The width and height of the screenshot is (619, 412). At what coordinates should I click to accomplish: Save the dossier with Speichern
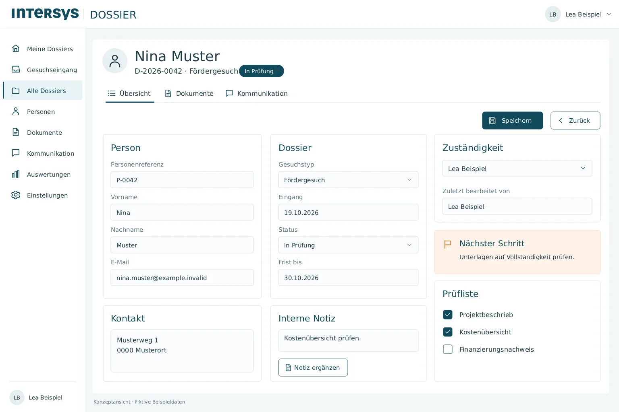coord(512,120)
